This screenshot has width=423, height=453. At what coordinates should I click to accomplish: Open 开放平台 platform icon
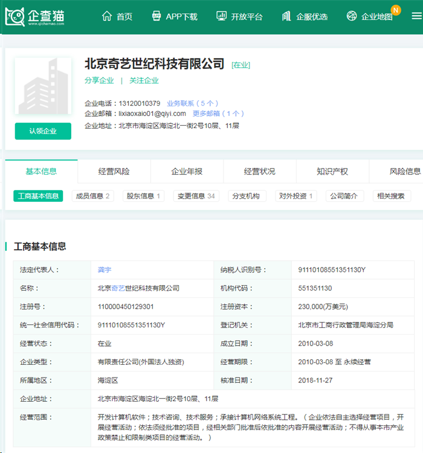221,16
